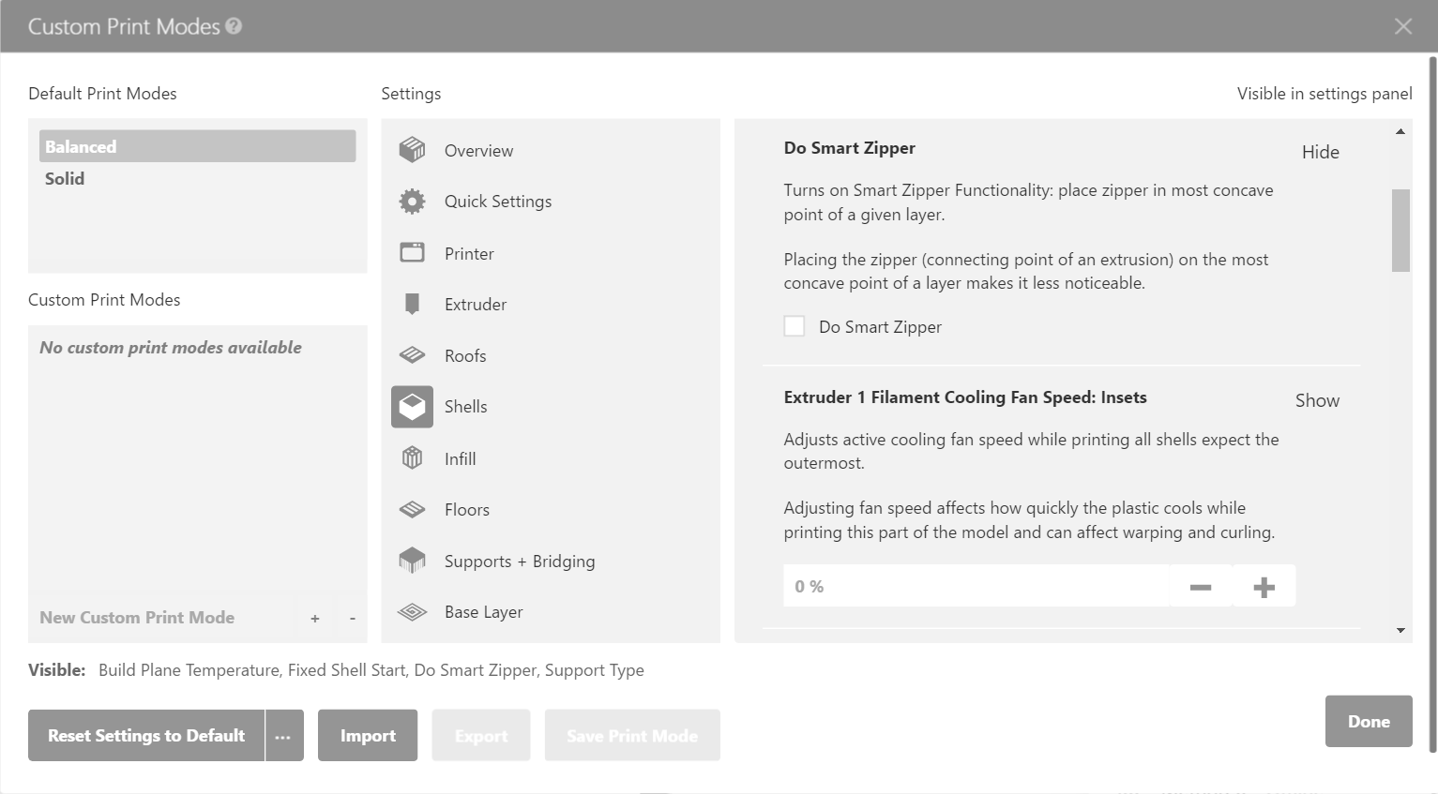Click the Supports + Bridging icon
Viewport: 1438px width, 794px height.
[412, 561]
